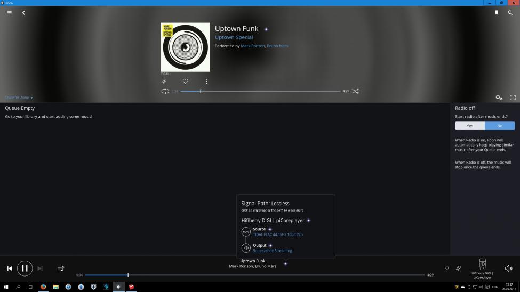
Task: Open Task View on the taskbar
Action: tap(30, 287)
